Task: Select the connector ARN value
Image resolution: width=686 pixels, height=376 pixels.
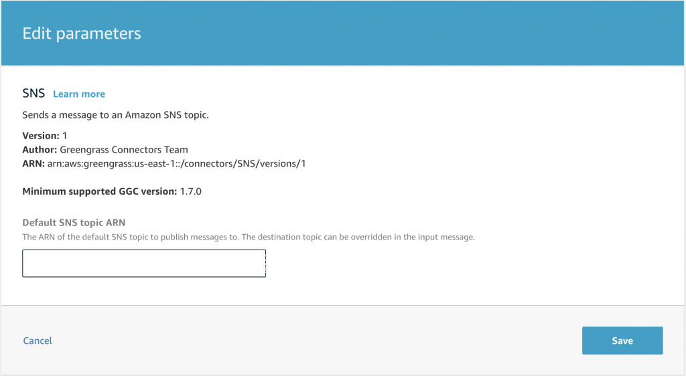Action: point(176,164)
